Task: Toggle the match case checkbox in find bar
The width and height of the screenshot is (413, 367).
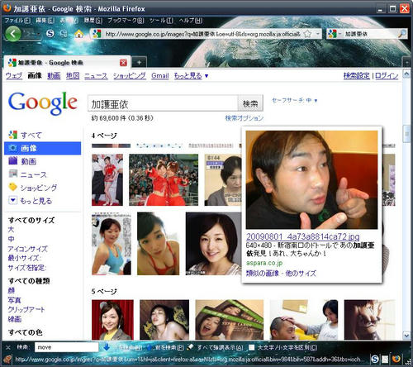Action: pyautogui.click(x=251, y=347)
